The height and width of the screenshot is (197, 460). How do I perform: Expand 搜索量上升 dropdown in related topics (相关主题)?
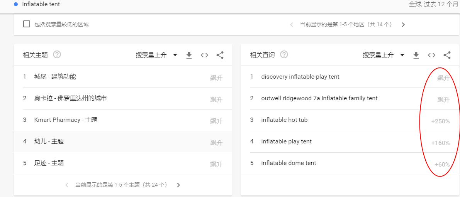(156, 55)
